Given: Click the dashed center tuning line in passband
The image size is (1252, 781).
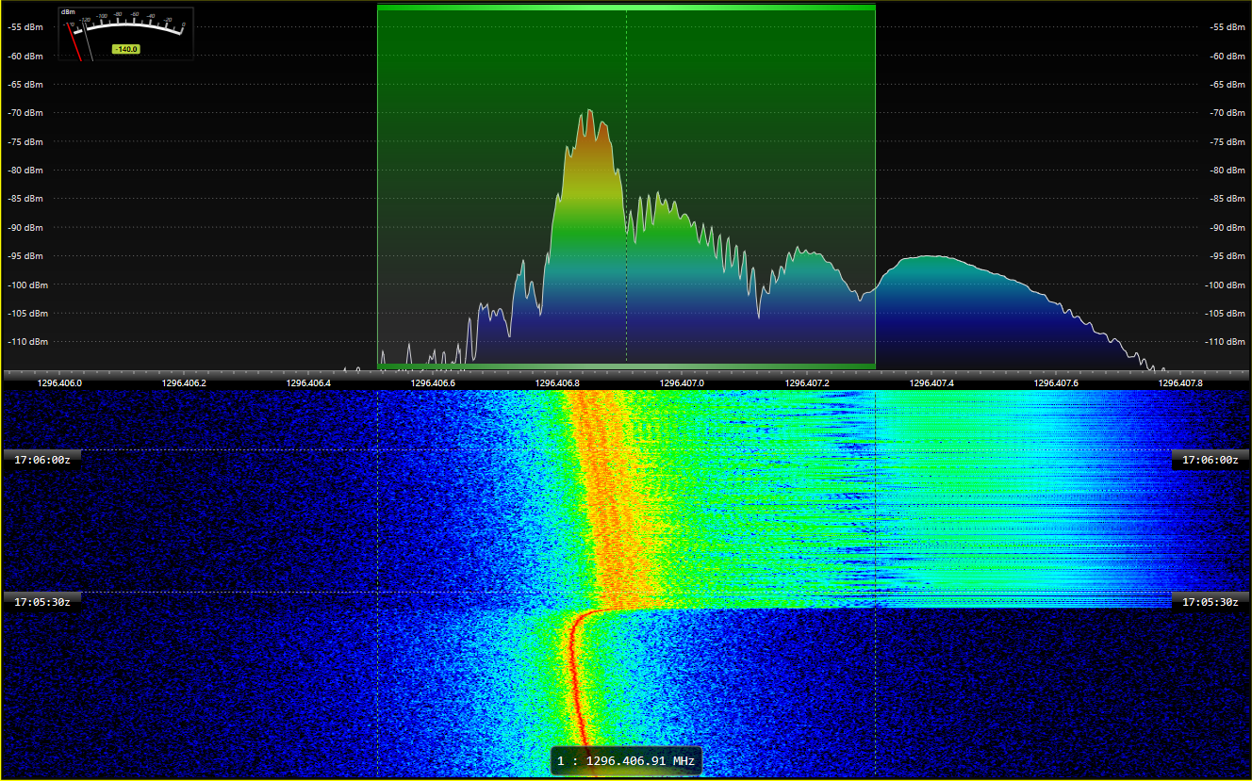Looking at the screenshot, I should coord(626,283).
